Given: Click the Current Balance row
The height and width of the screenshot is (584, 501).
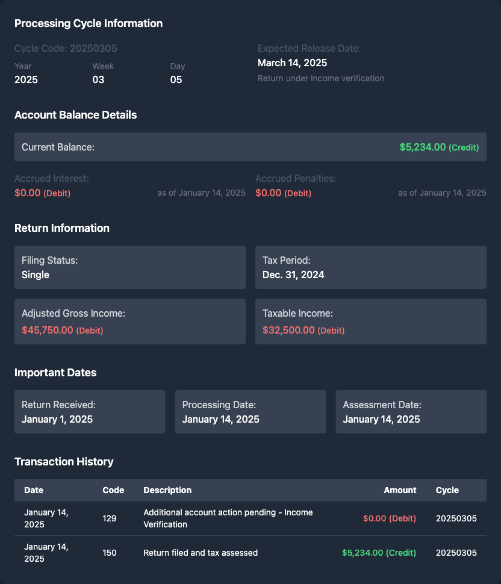Looking at the screenshot, I should (x=250, y=147).
